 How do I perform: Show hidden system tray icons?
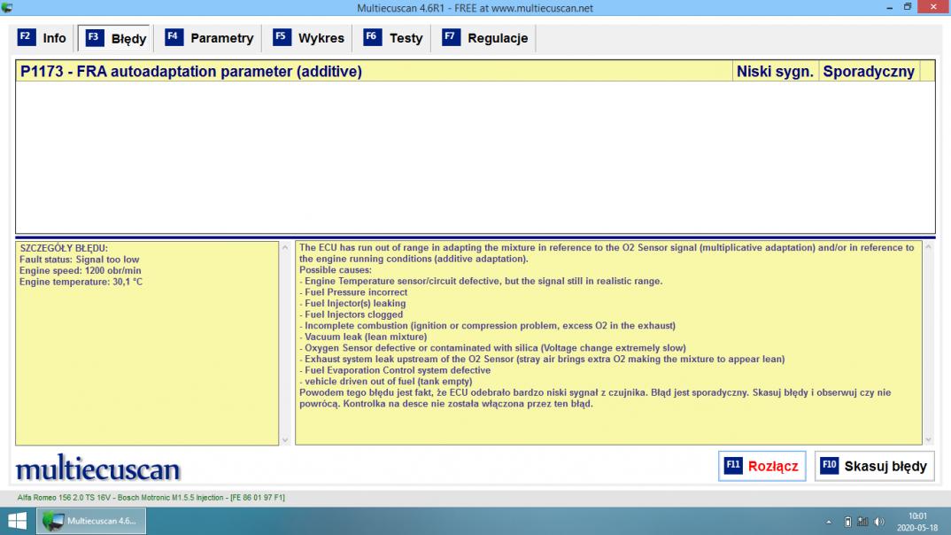(829, 522)
